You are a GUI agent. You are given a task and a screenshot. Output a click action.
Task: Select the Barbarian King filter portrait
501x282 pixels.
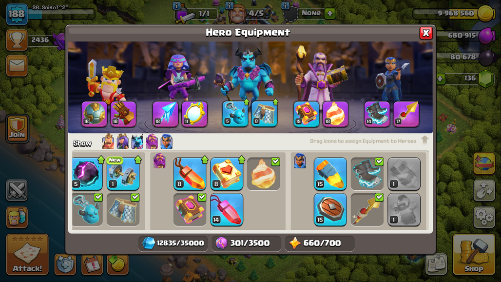108,141
